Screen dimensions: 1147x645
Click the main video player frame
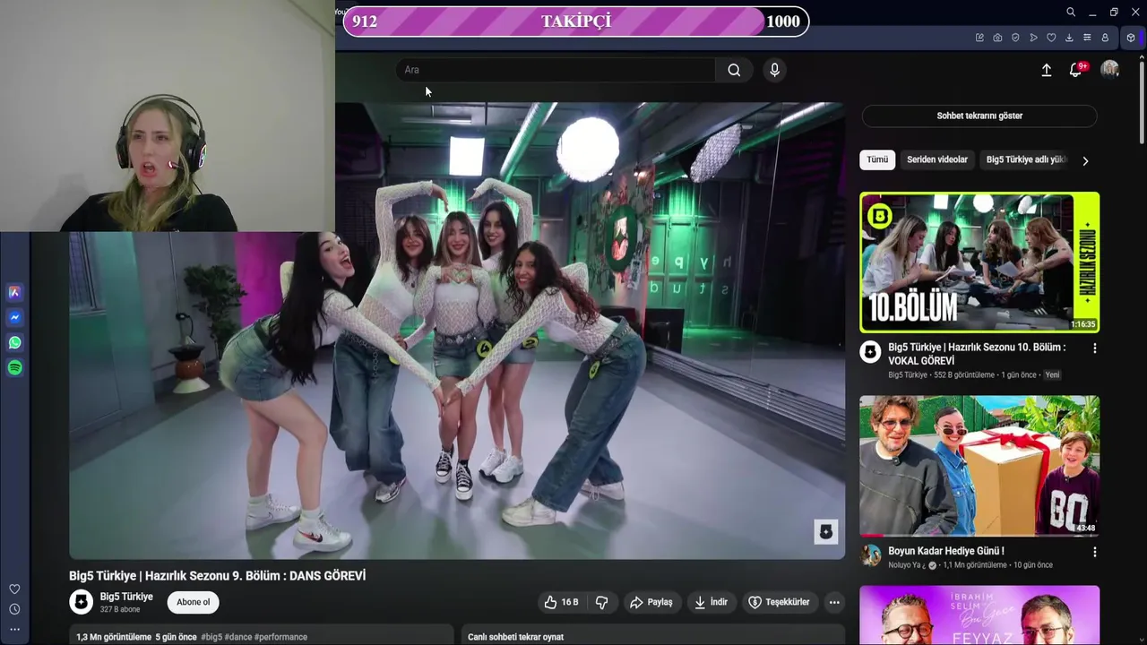pyautogui.click(x=457, y=331)
